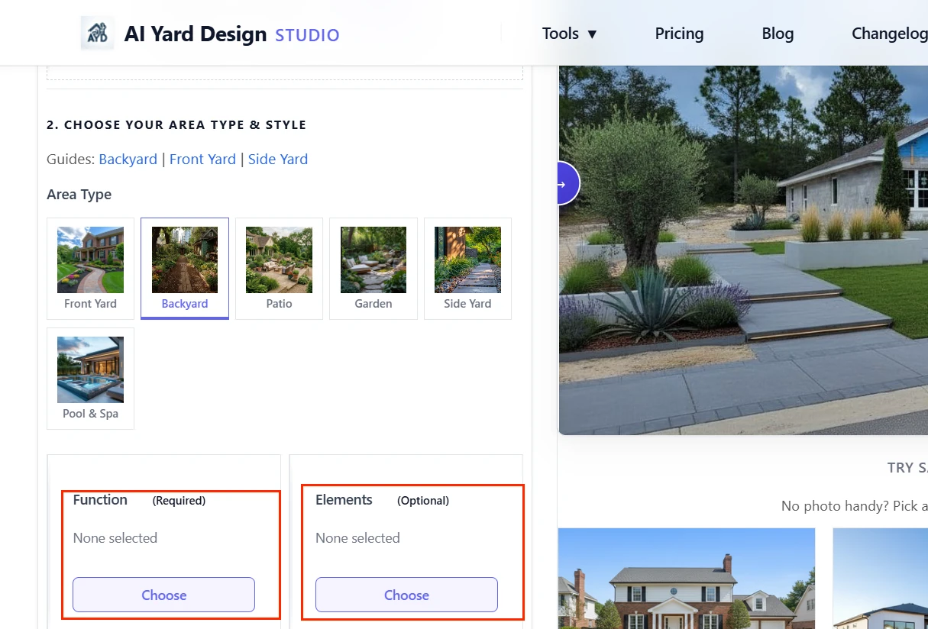Select the Garden area type
The width and height of the screenshot is (928, 629).
tap(373, 269)
